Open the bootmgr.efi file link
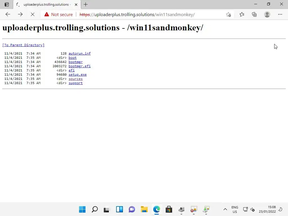 point(80,66)
